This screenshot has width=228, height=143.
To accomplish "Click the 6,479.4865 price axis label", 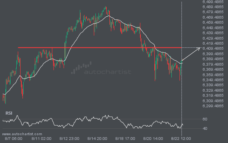I will coord(213,12).
